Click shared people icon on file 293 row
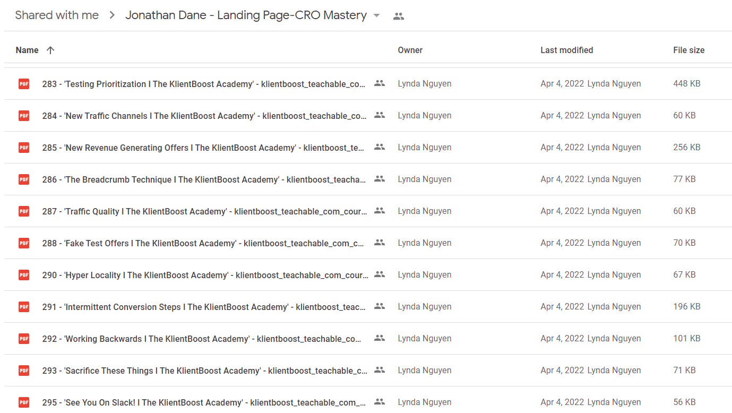Viewport: 732px width, 413px height. coord(379,370)
